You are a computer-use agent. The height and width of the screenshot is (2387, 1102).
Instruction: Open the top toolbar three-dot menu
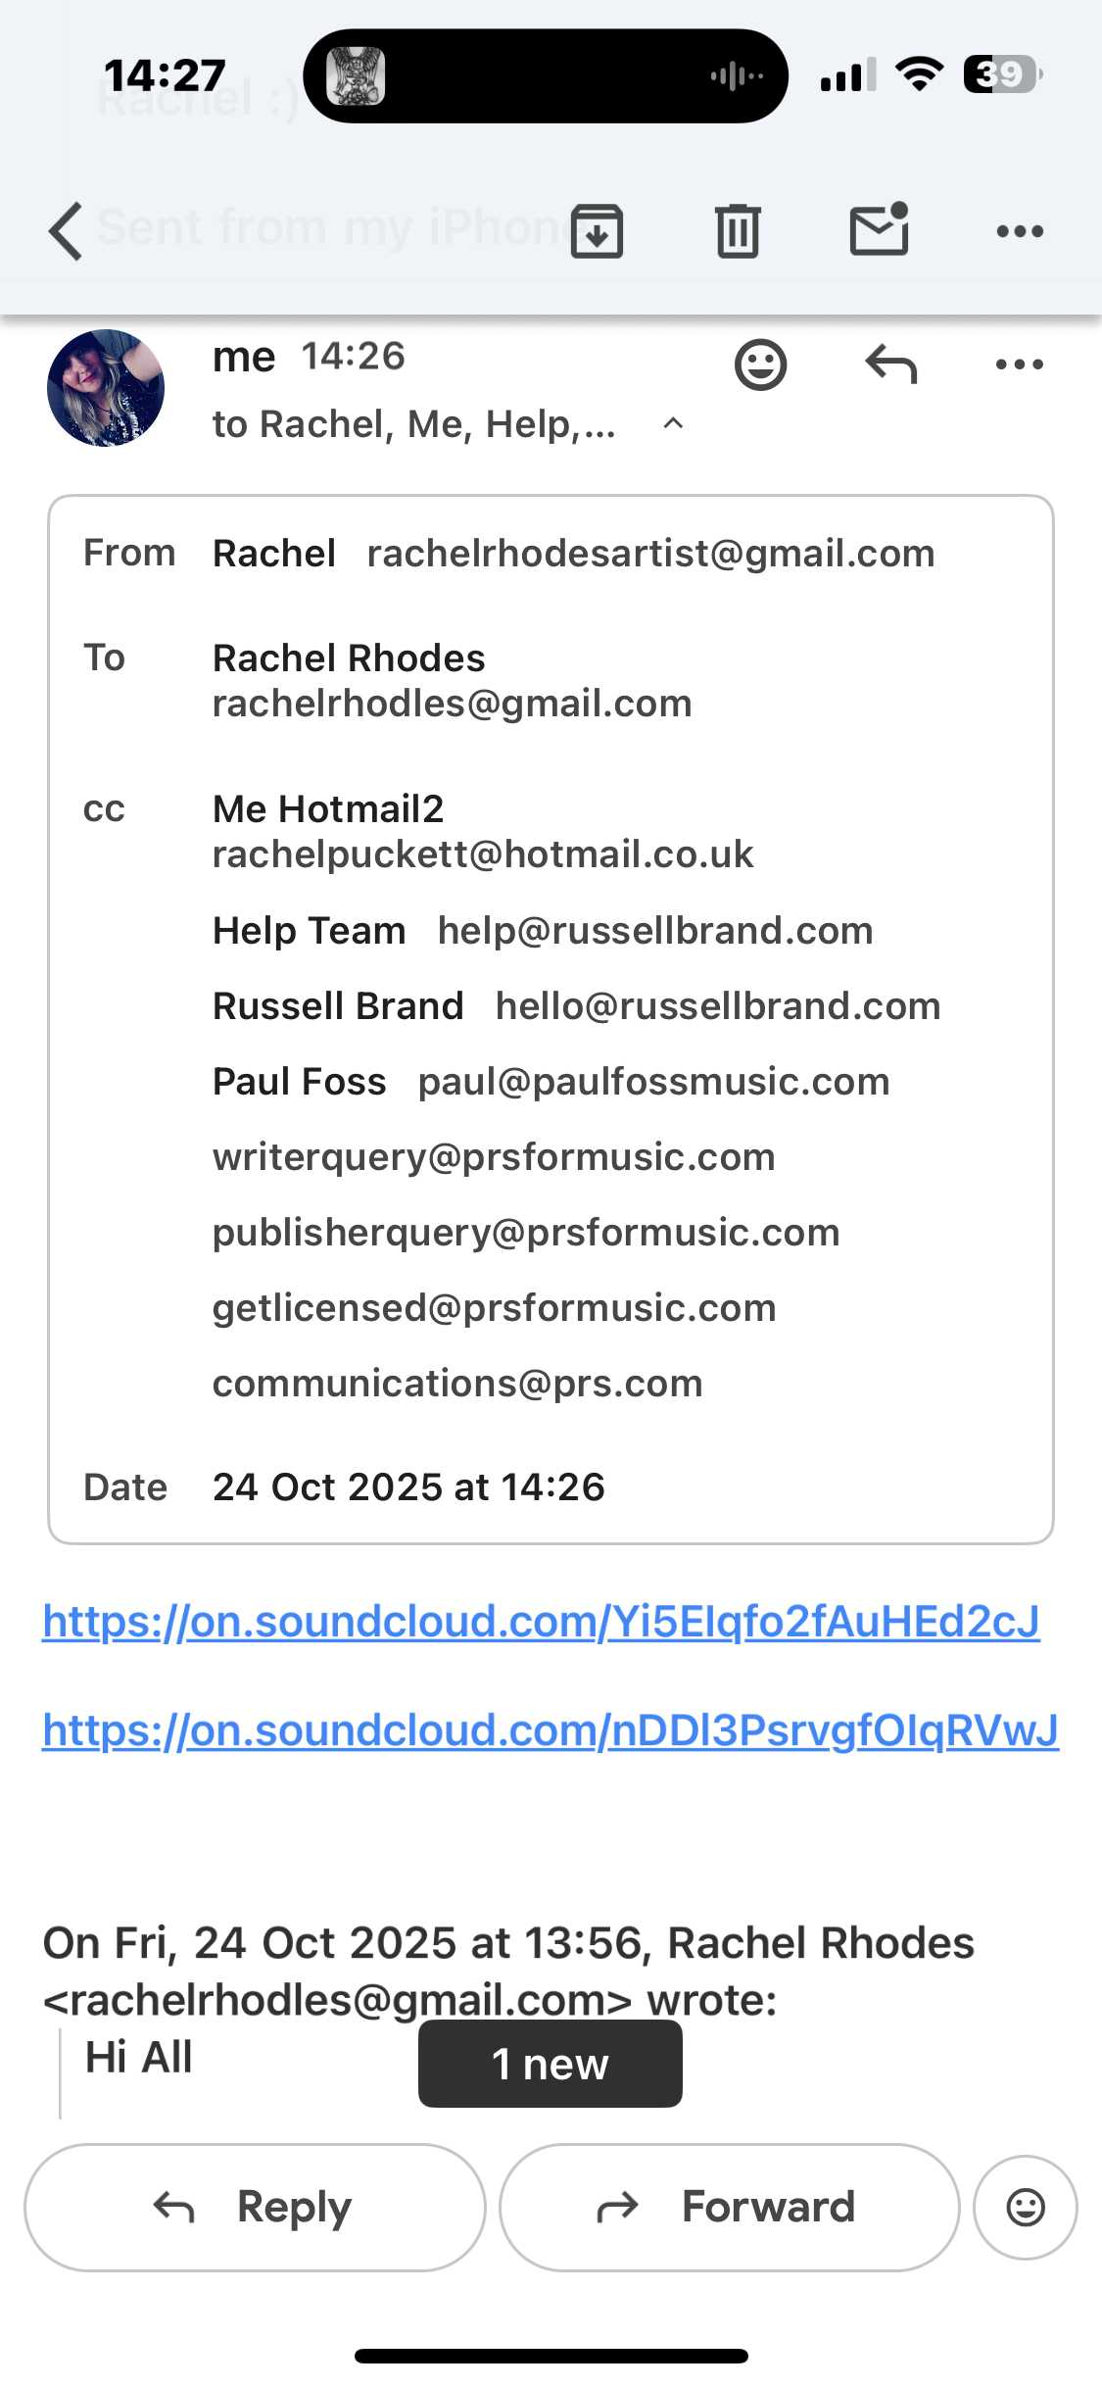coord(1020,231)
